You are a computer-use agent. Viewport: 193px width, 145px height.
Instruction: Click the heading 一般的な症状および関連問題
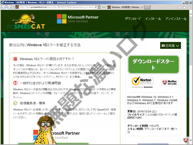point(40,83)
